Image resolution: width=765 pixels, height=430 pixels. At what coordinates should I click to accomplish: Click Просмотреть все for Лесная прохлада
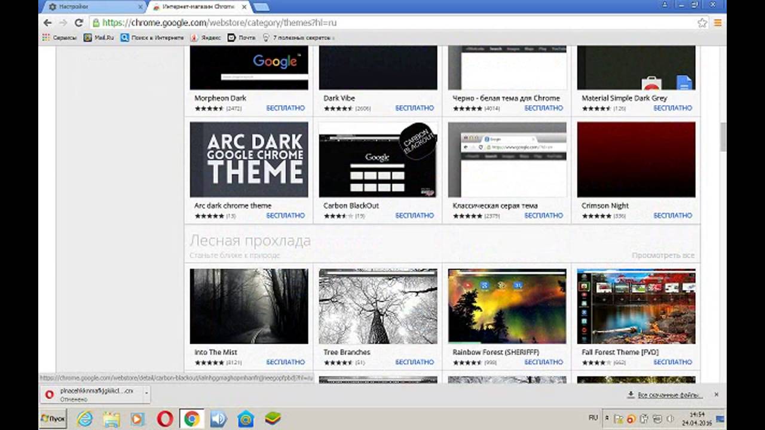(x=663, y=256)
